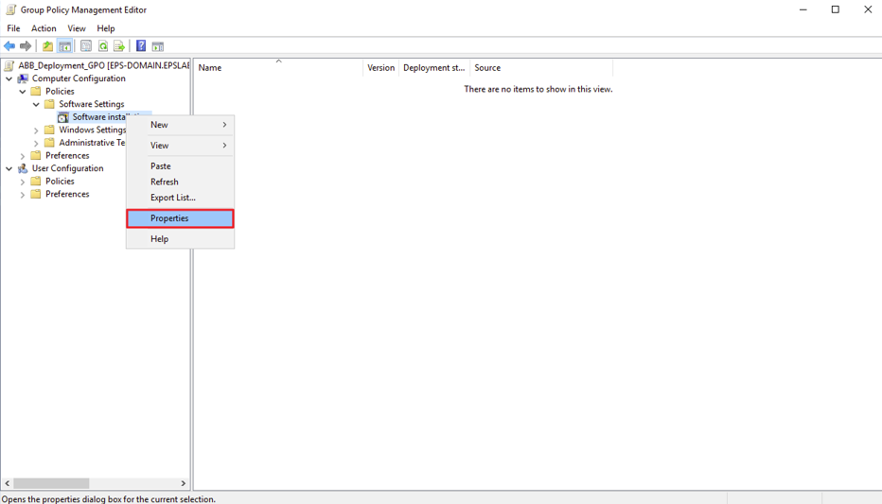Open the New submenu in context menu
This screenshot has height=504, width=882.
180,125
